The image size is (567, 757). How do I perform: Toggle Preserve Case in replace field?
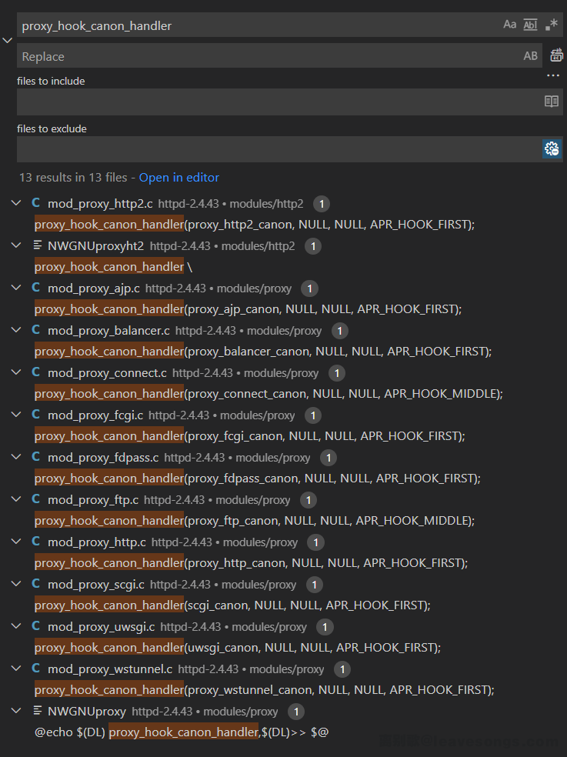530,55
